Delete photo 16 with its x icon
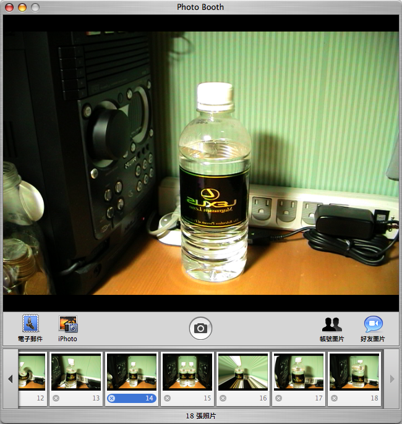Screen dimensions: 402x424 coord(223,398)
